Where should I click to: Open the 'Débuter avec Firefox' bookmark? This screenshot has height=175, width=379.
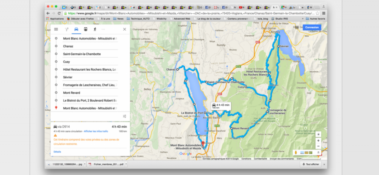click(80, 18)
